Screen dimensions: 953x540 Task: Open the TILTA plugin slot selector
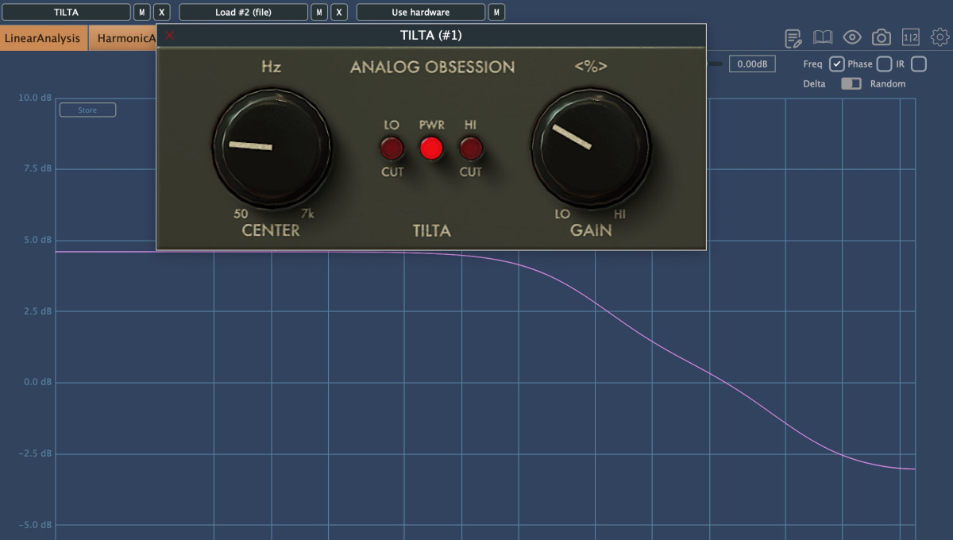click(66, 12)
